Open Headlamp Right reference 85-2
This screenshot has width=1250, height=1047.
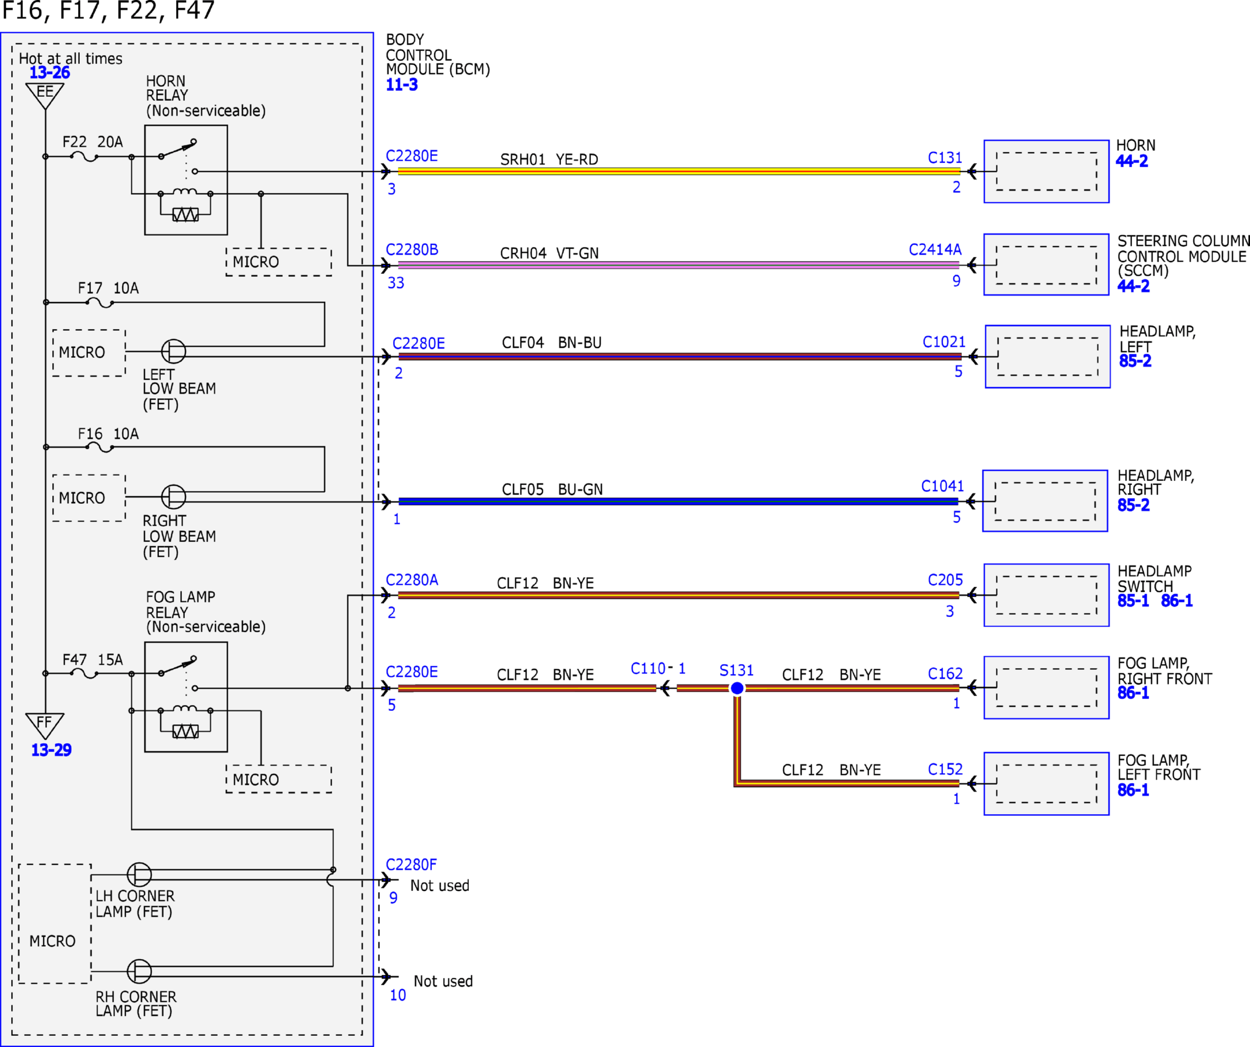(1133, 505)
